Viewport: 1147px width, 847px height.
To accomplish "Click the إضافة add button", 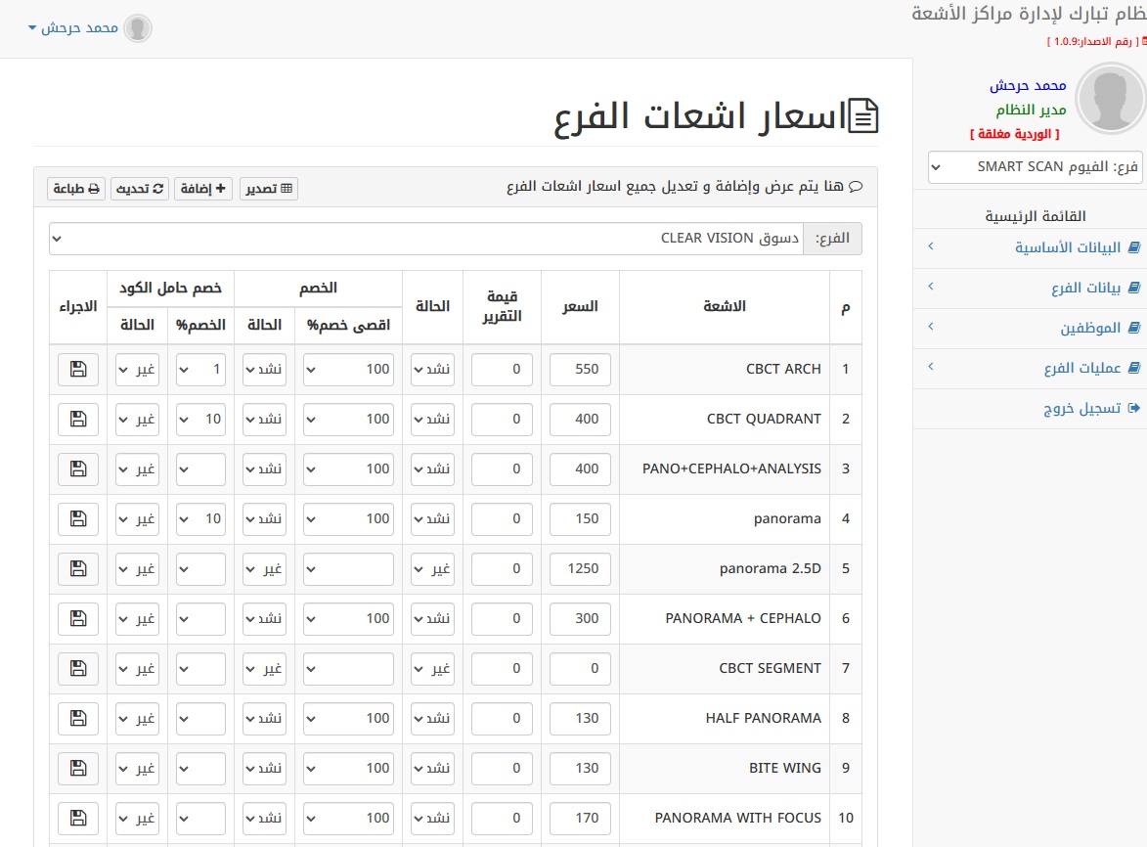I will (x=203, y=189).
